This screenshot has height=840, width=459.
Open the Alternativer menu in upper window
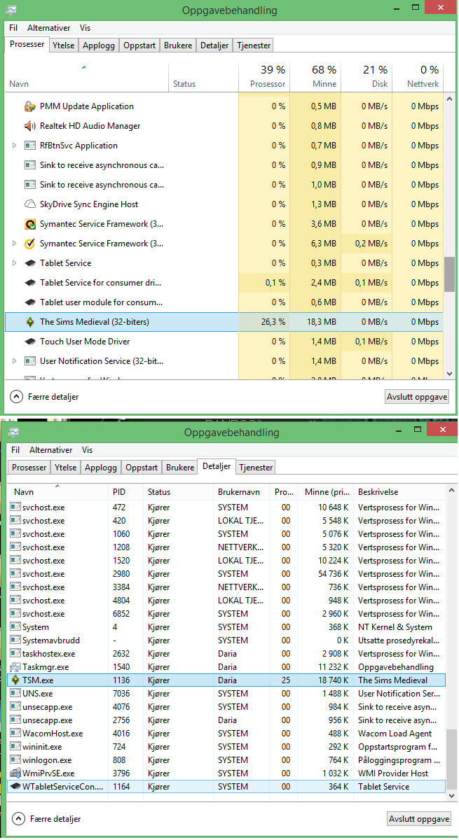pos(49,29)
